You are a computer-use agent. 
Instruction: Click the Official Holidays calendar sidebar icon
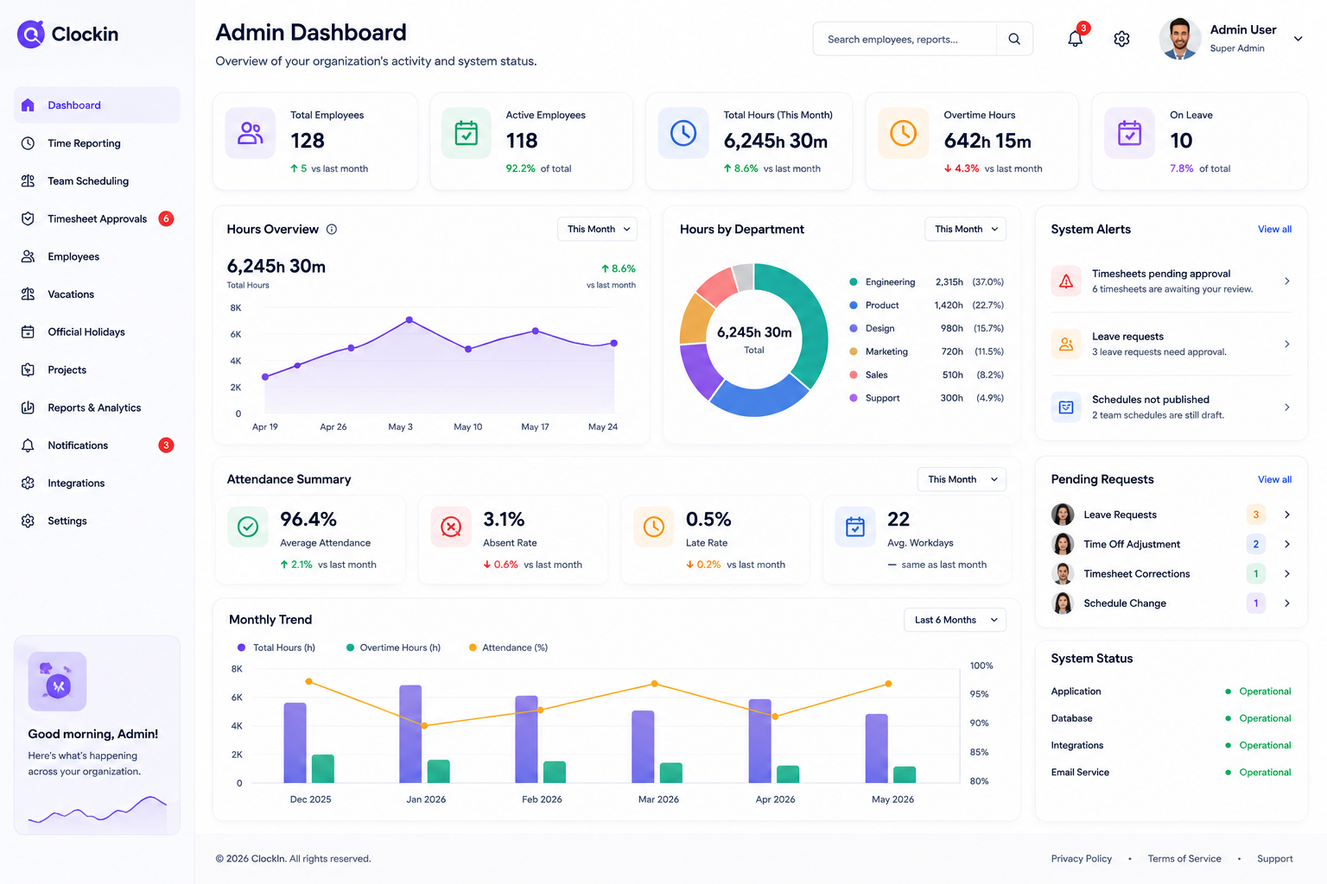tap(28, 331)
